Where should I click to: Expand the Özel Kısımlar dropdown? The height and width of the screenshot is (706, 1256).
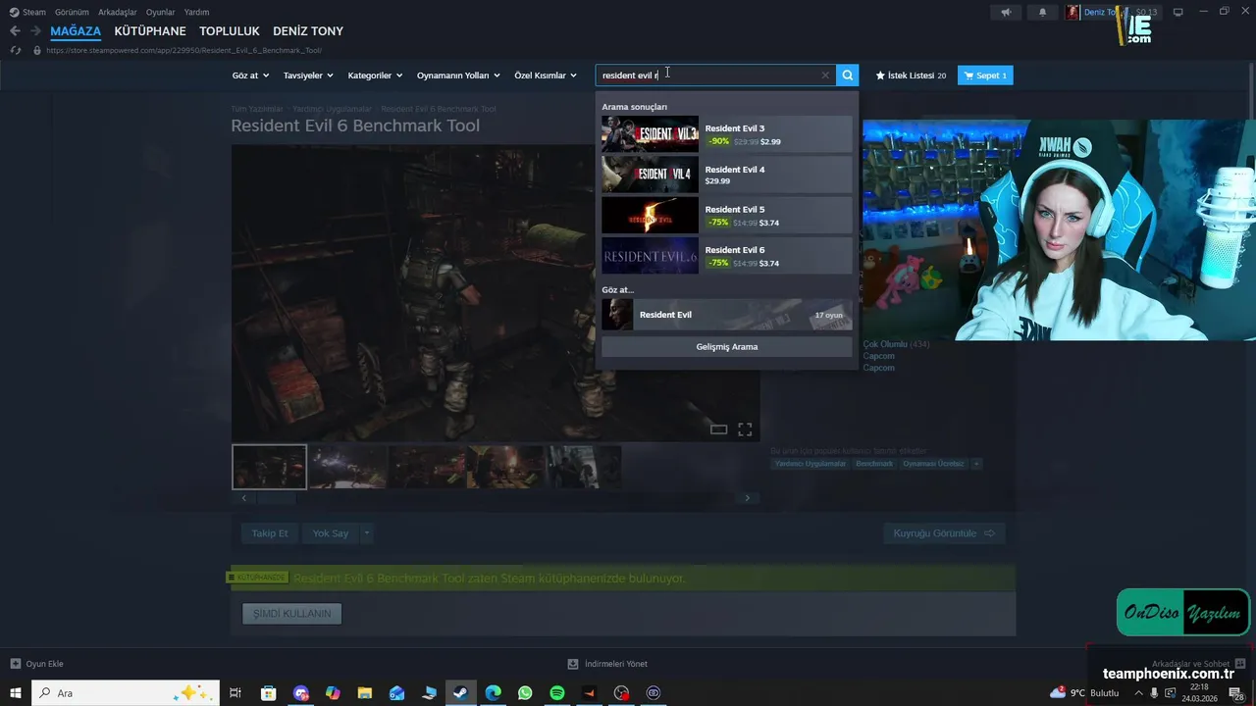coord(546,76)
